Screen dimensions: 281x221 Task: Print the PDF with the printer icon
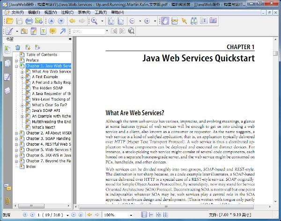29,21
